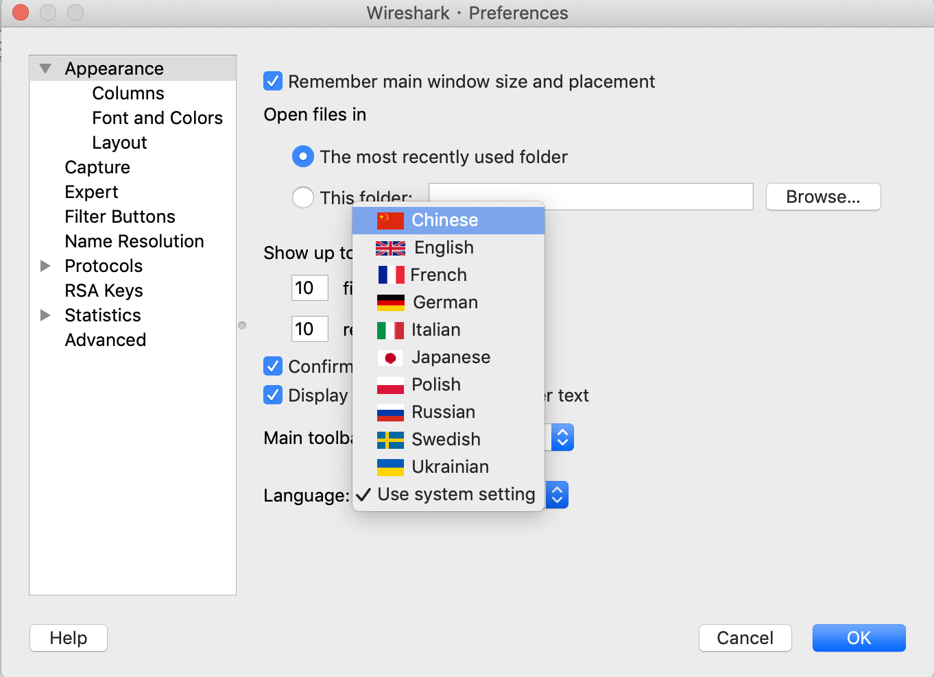This screenshot has height=677, width=934.
Task: Switch the language to Swedish
Action: (448, 440)
